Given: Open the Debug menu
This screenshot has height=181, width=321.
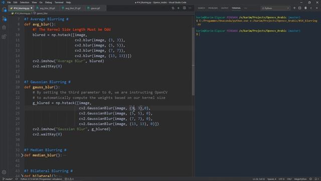Looking at the screenshot, I should click(x=49, y=3).
